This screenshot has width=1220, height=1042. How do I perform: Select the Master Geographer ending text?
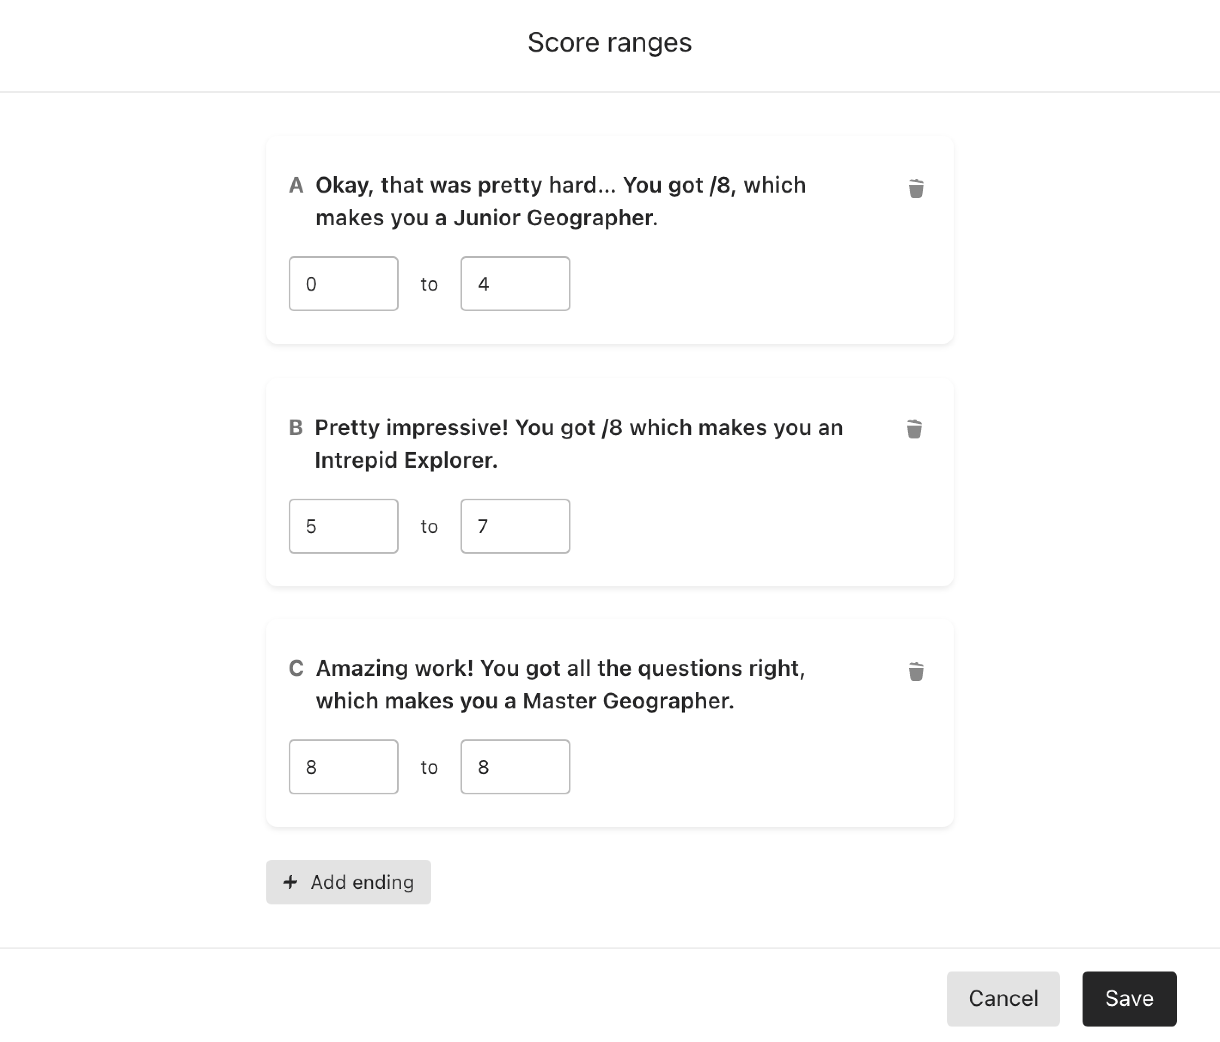click(561, 684)
